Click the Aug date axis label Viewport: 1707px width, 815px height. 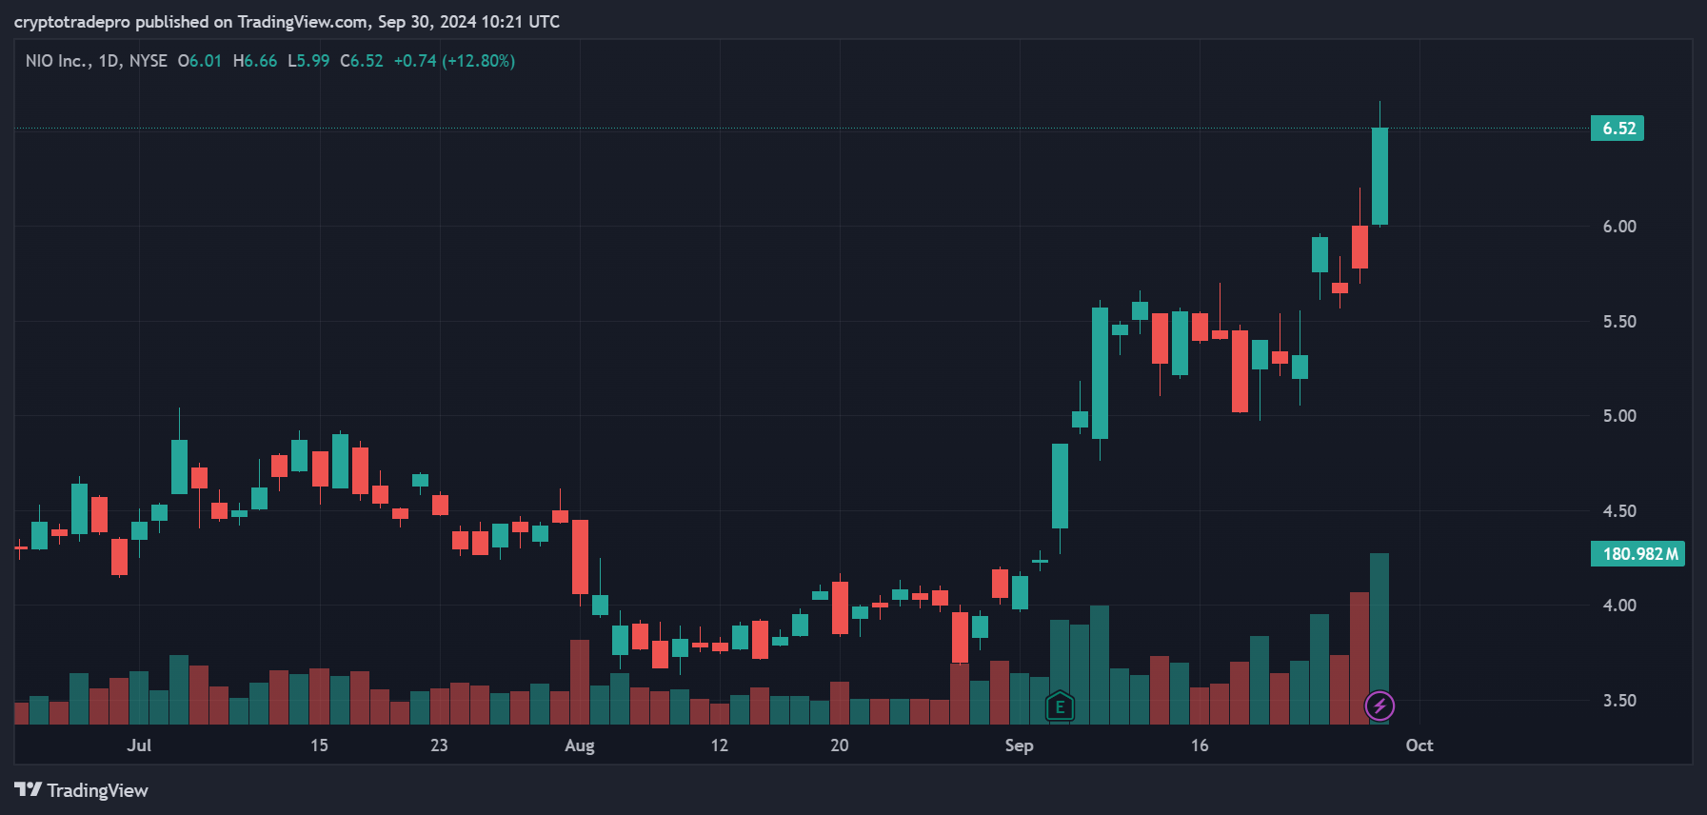(x=579, y=745)
